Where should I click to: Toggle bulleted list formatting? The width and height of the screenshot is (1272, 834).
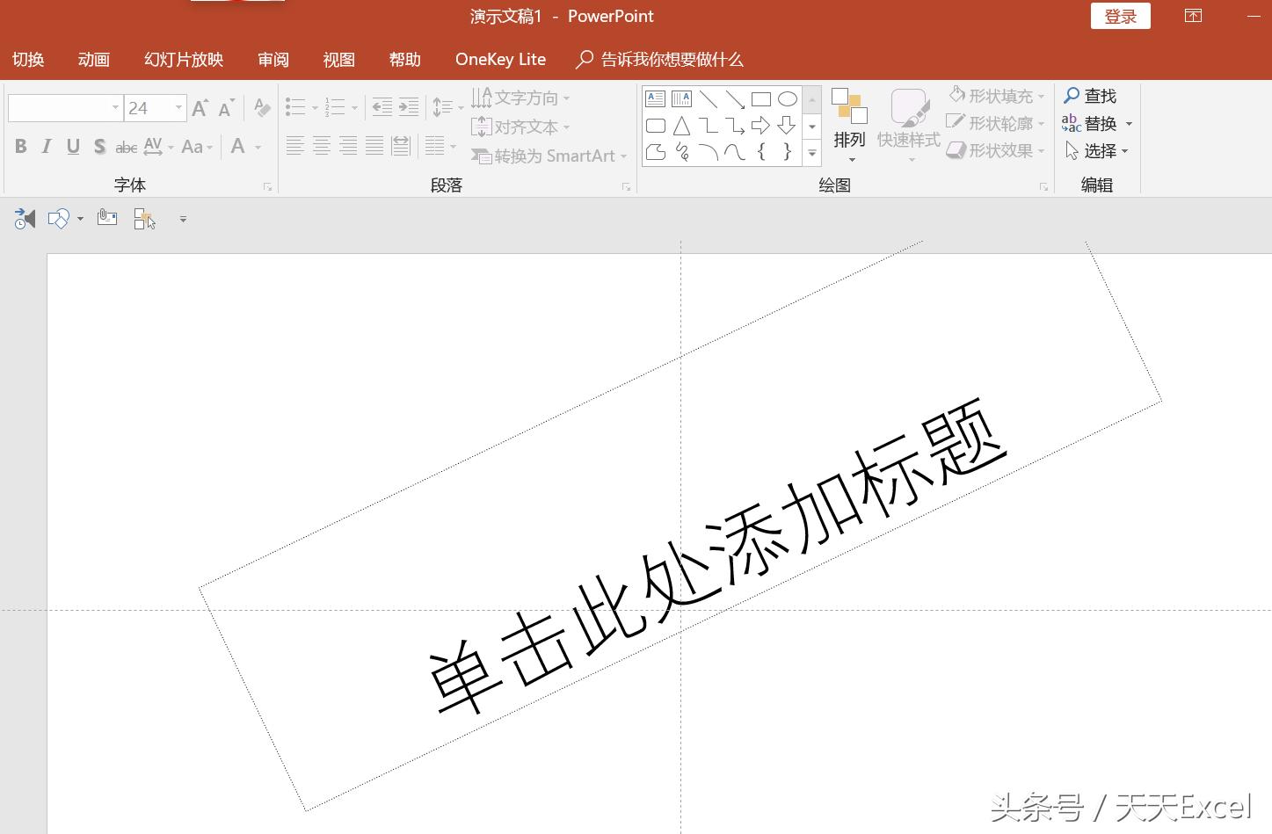click(x=297, y=106)
